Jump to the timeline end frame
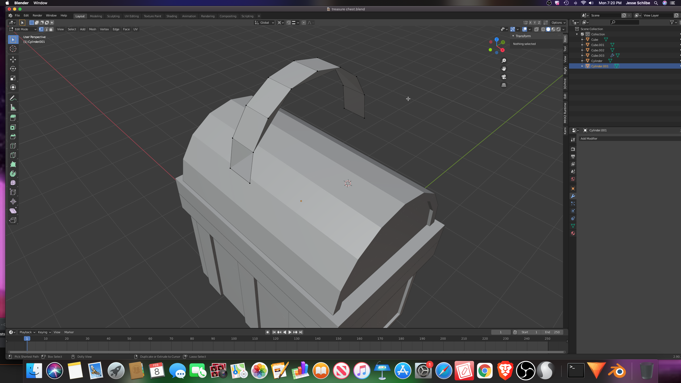681x383 pixels. pyautogui.click(x=301, y=332)
